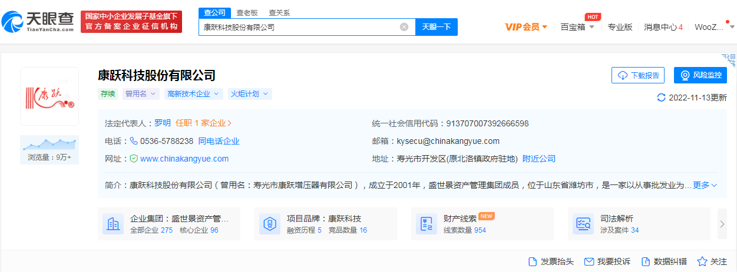Screen dimensions: 737x272
Task: Open the VIP会员 dropdown menu
Action: pos(526,27)
